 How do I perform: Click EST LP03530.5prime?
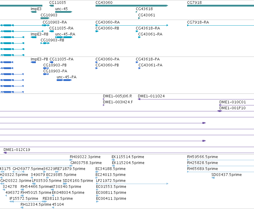[x=47, y=181]
